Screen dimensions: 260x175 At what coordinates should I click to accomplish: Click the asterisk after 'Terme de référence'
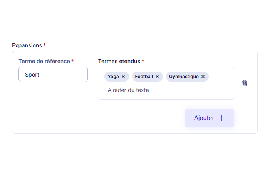72,61
